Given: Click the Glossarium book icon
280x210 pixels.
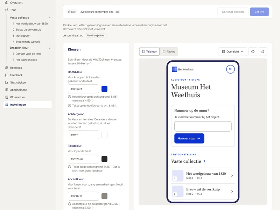Looking at the screenshot, I should tap(7, 97).
